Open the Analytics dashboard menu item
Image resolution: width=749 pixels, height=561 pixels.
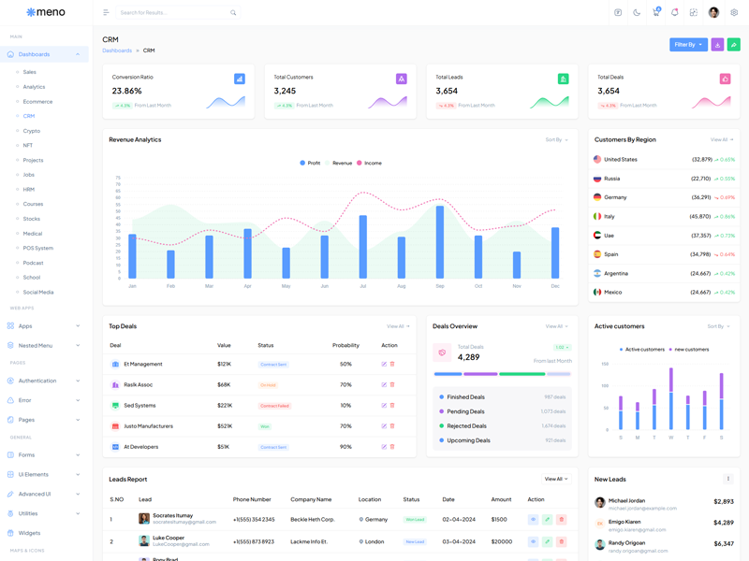click(34, 87)
